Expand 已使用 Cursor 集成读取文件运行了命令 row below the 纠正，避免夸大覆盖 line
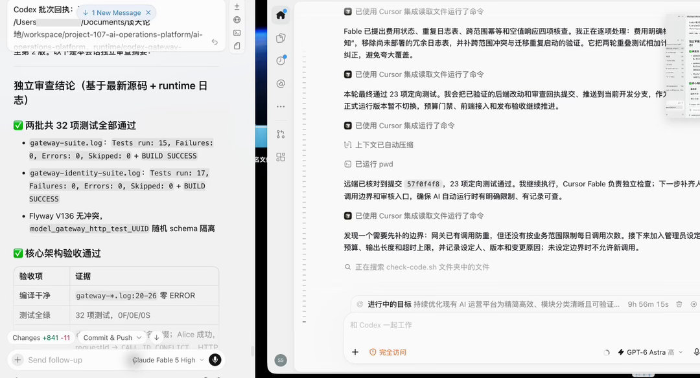Viewport: 700px width, 378px height. coord(414,74)
